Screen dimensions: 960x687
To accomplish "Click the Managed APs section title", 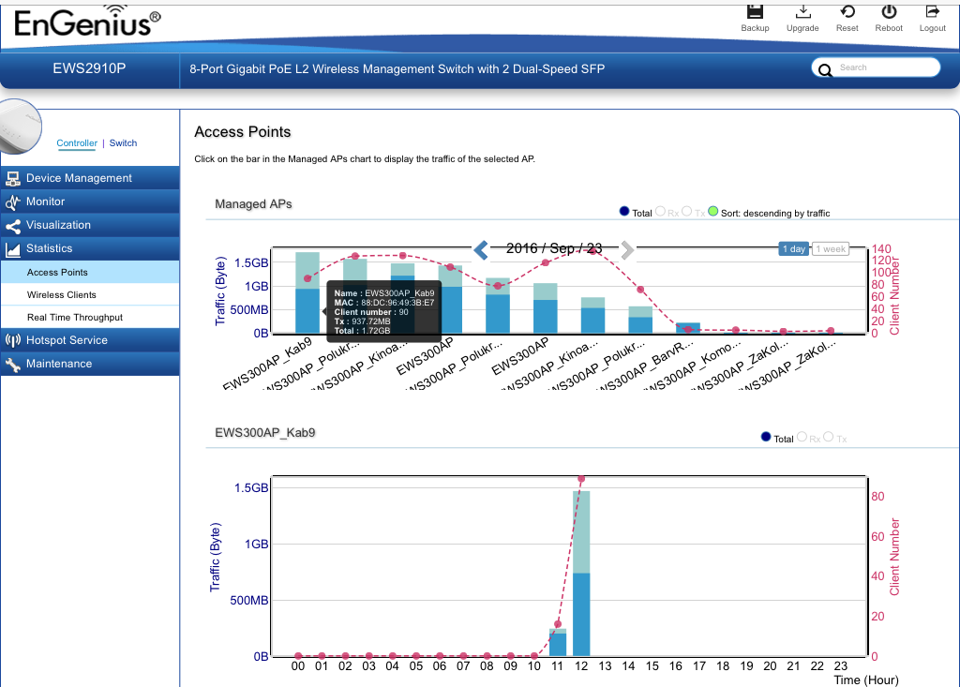I will coord(253,204).
